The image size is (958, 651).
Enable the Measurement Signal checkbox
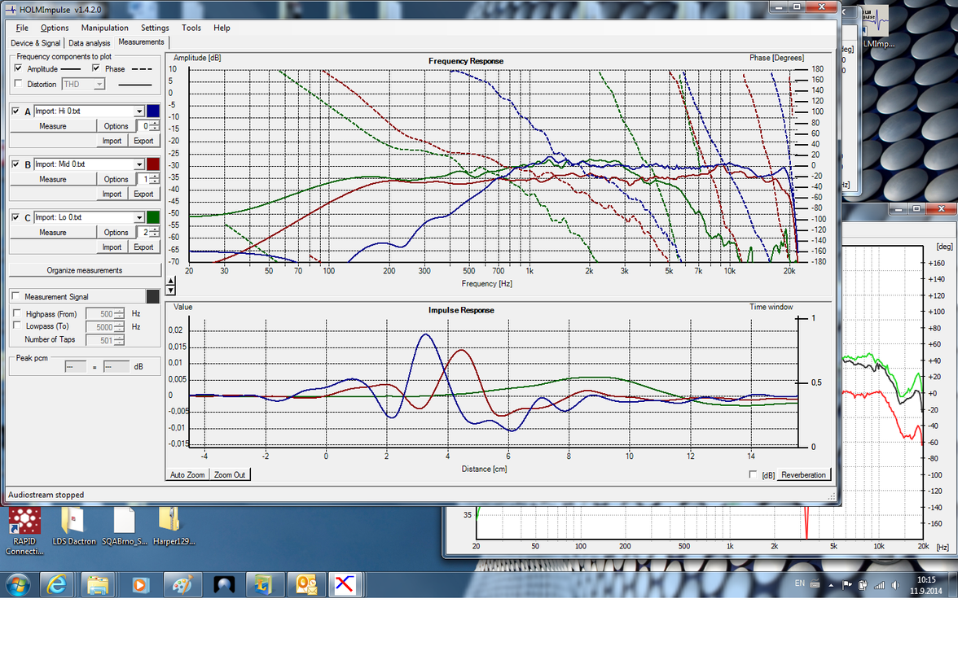16,296
